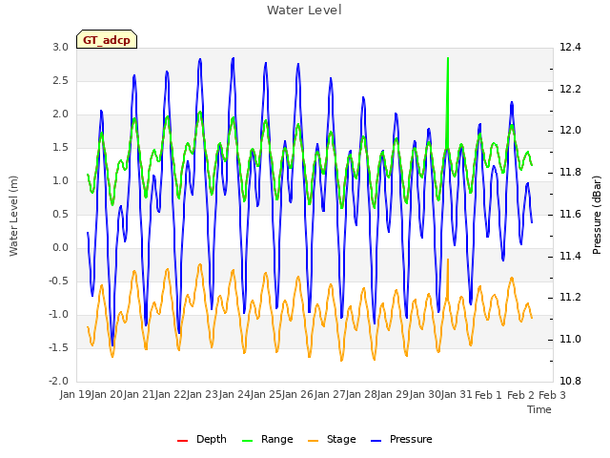Click the Pressure (dBar) axis title
Image resolution: width=610 pixels, height=458 pixels.
(597, 215)
